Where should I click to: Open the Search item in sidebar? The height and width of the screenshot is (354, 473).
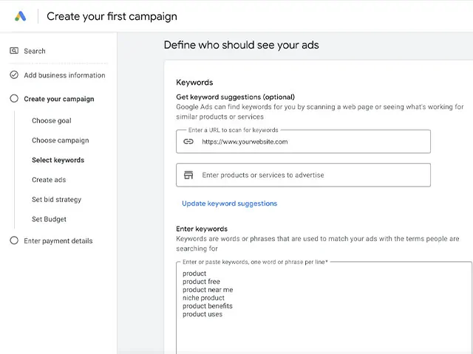click(35, 51)
